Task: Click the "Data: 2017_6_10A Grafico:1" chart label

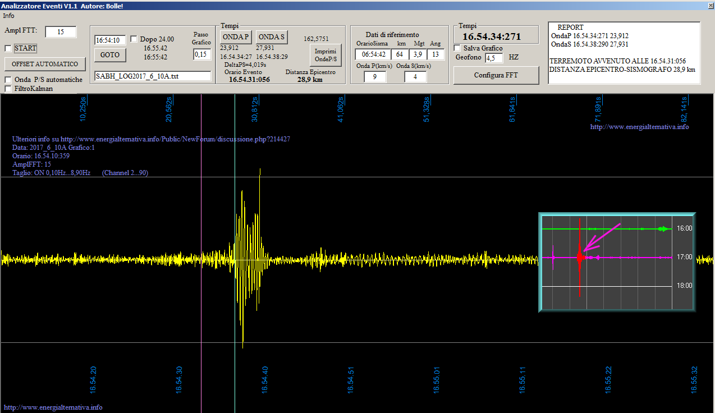Action: point(54,148)
